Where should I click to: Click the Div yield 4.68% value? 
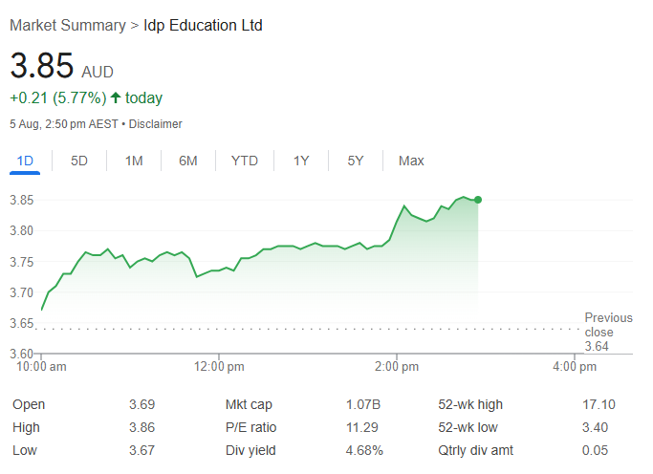364,450
